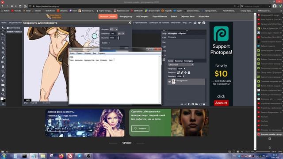Click the red Account button
This screenshot has width=283, height=159.
(x=221, y=103)
